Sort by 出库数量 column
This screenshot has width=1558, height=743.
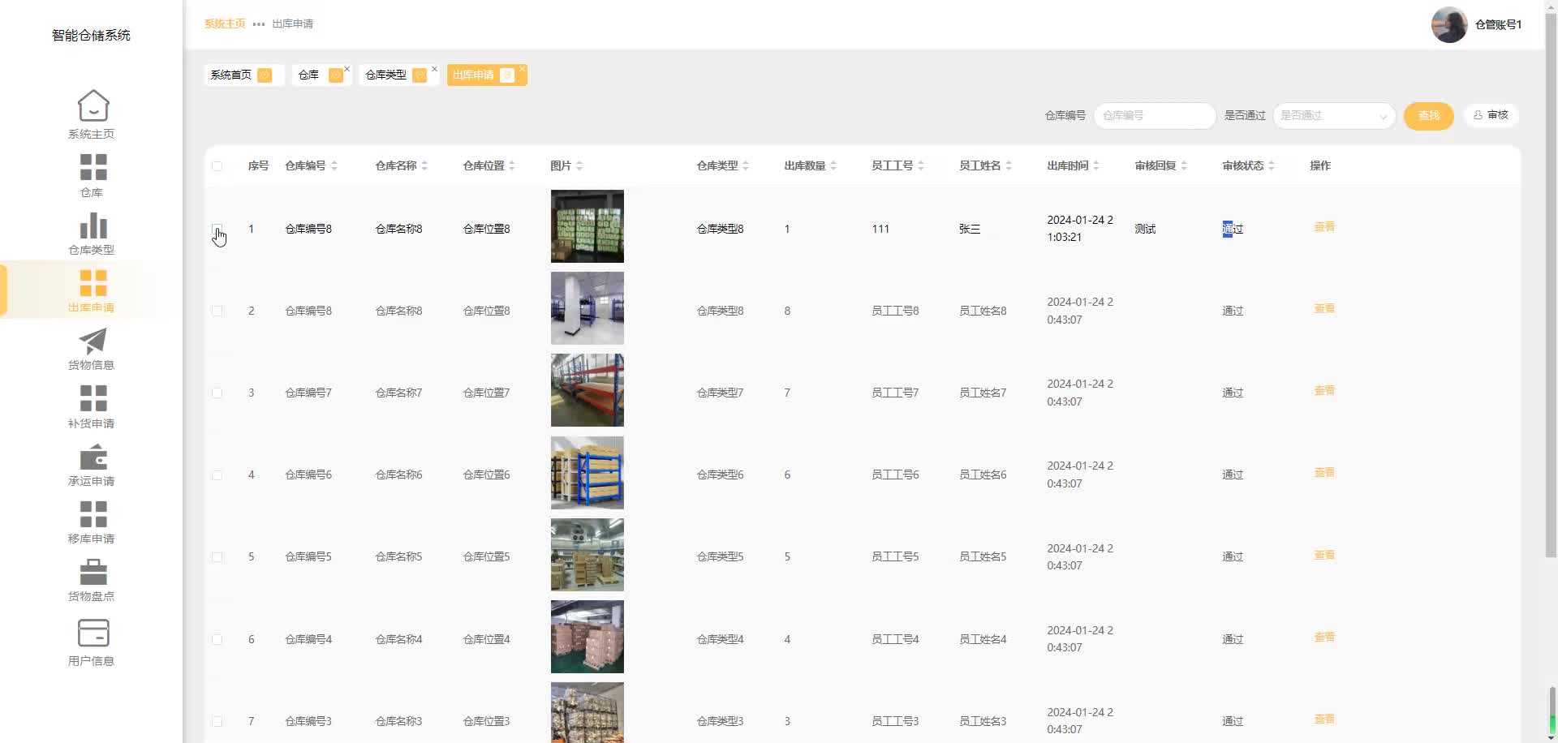click(833, 165)
